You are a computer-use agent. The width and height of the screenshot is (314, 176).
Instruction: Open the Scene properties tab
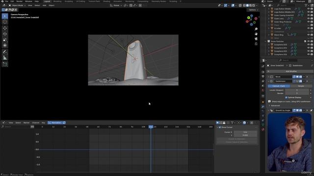[263, 86]
